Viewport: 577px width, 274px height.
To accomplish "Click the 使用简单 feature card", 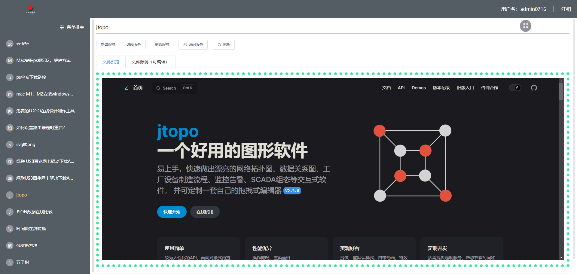I will pyautogui.click(x=199, y=249).
